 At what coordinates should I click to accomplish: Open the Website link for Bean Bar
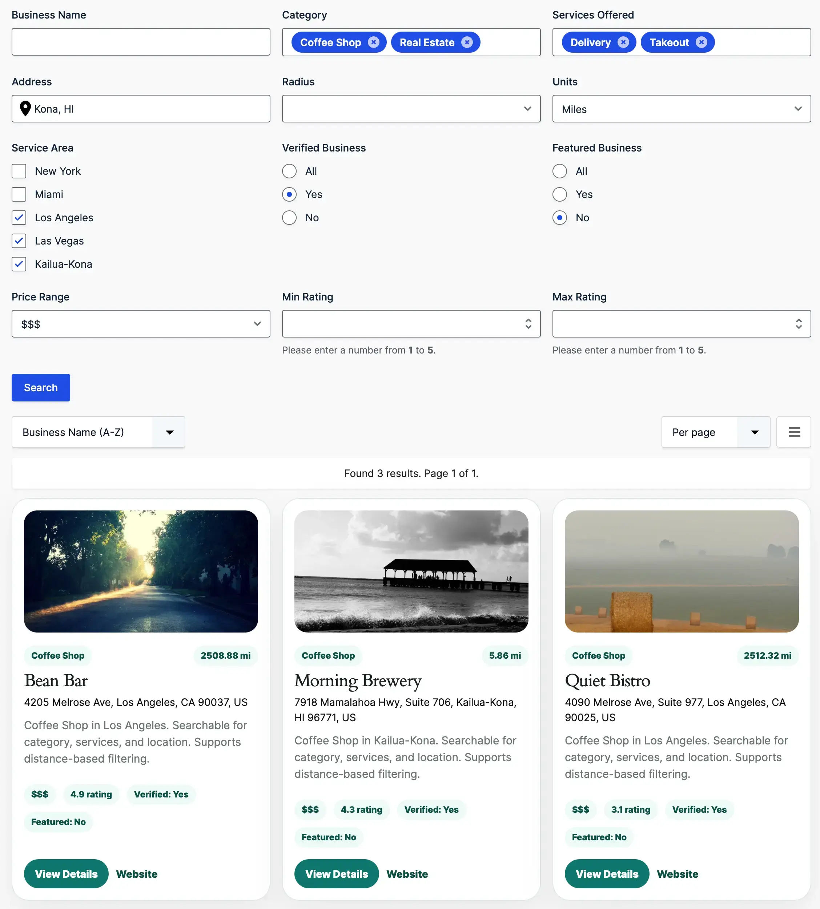(137, 874)
